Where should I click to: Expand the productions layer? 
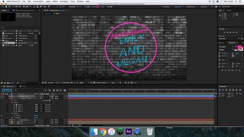click(x=10, y=120)
